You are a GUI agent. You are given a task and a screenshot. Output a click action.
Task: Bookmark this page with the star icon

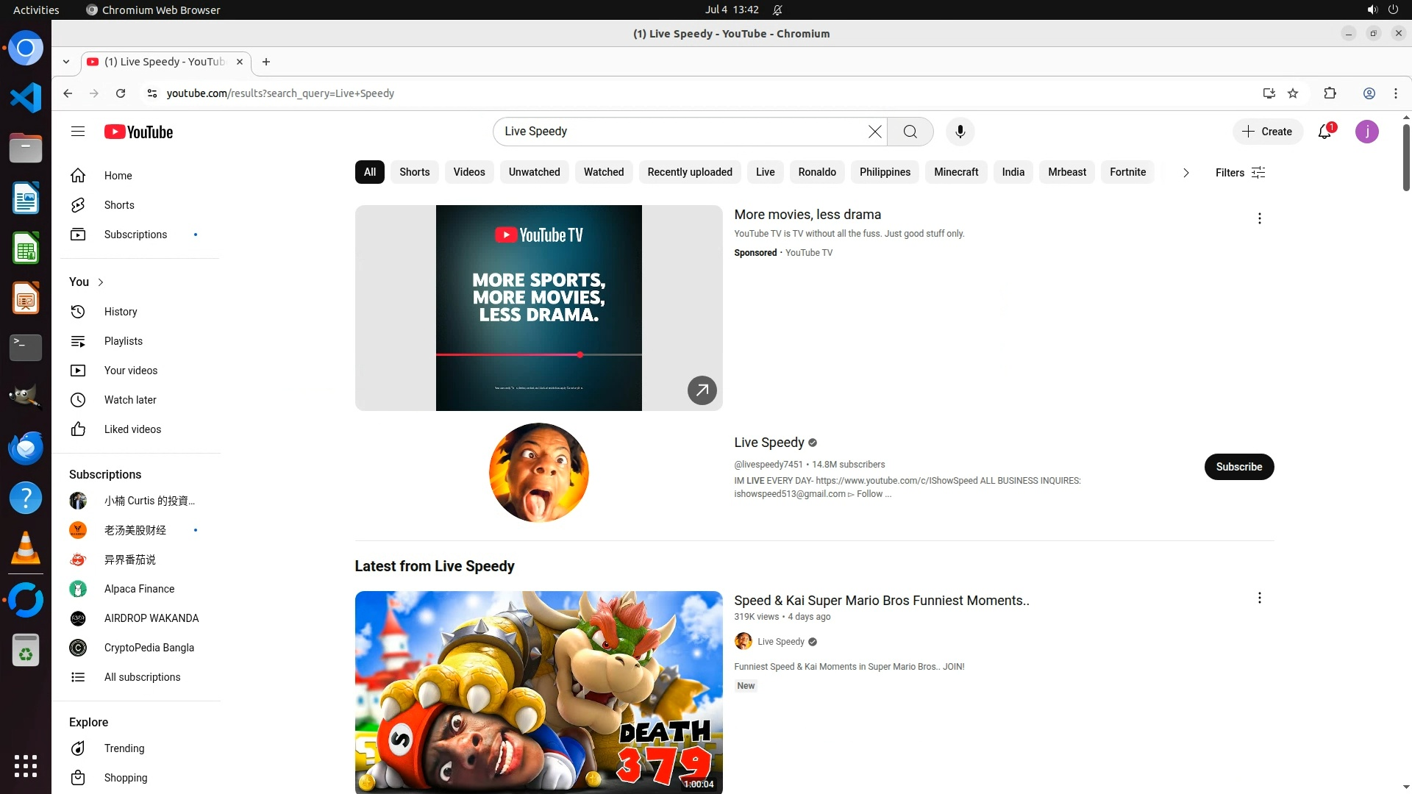click(1293, 93)
